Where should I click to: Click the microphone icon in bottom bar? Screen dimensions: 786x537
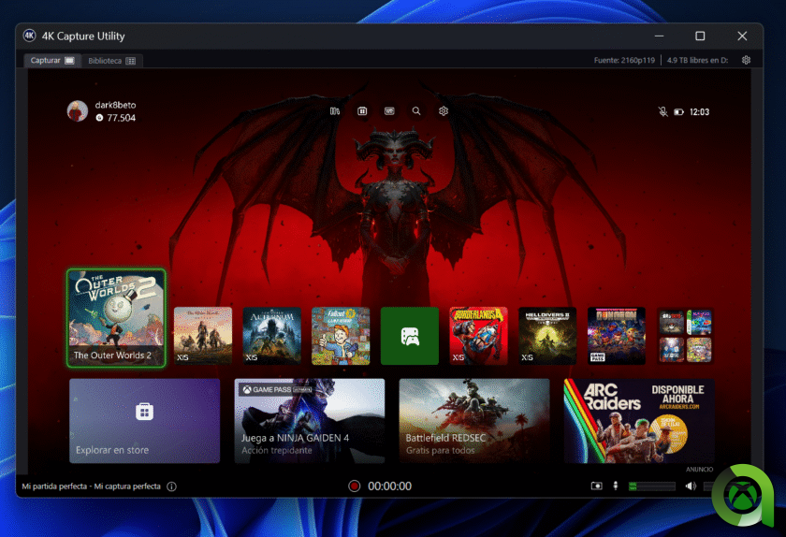pyautogui.click(x=616, y=486)
